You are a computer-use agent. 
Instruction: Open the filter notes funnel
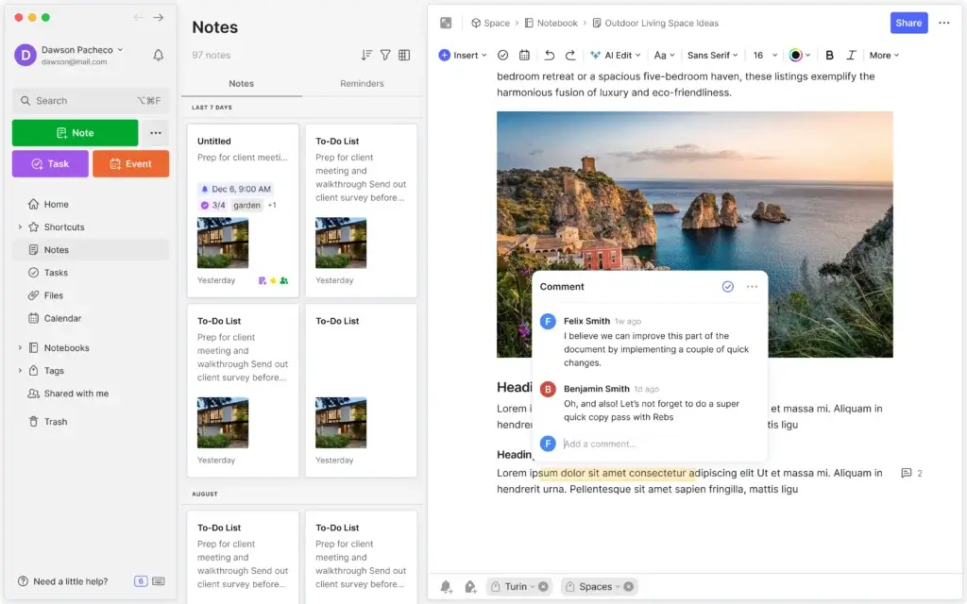coord(385,55)
